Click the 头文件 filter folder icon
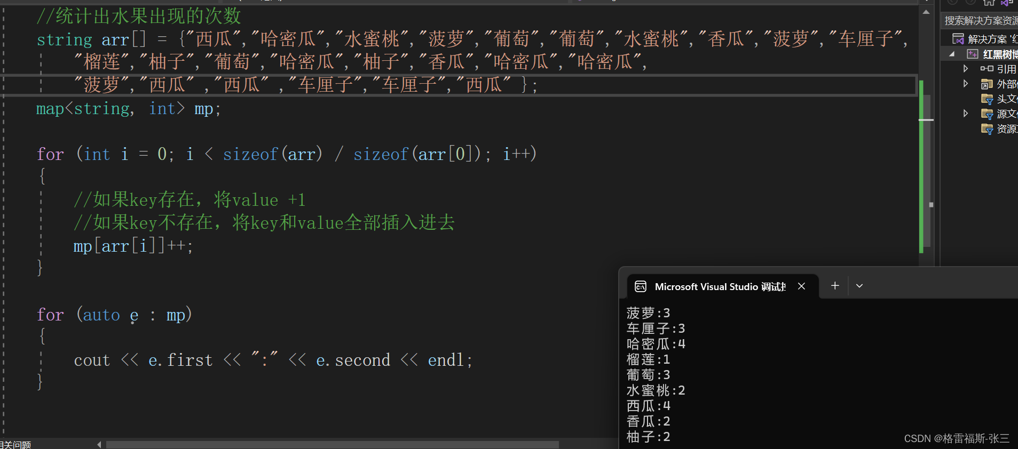This screenshot has height=449, width=1018. click(x=987, y=99)
